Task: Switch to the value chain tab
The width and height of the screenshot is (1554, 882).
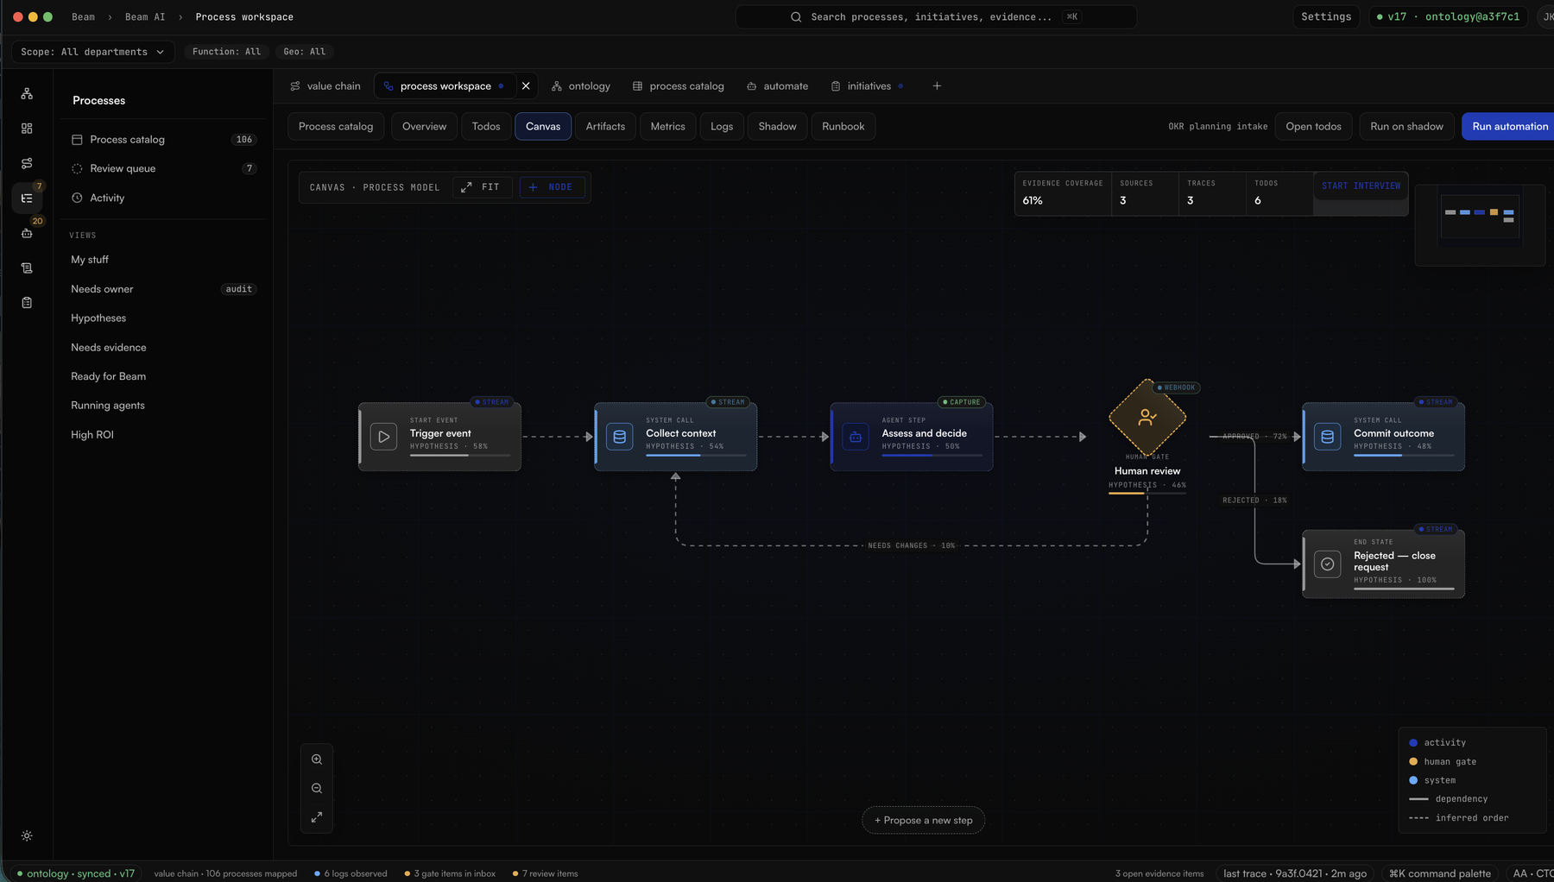Action: pyautogui.click(x=325, y=85)
